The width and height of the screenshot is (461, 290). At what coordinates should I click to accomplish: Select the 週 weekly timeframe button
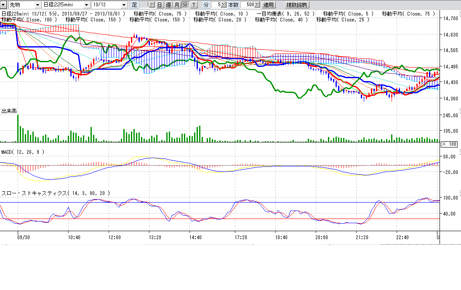(168, 5)
